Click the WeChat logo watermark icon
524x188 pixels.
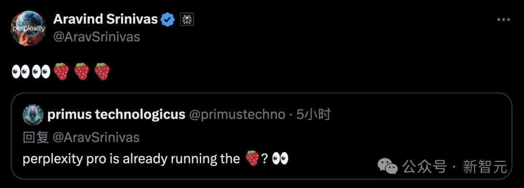pos(388,166)
